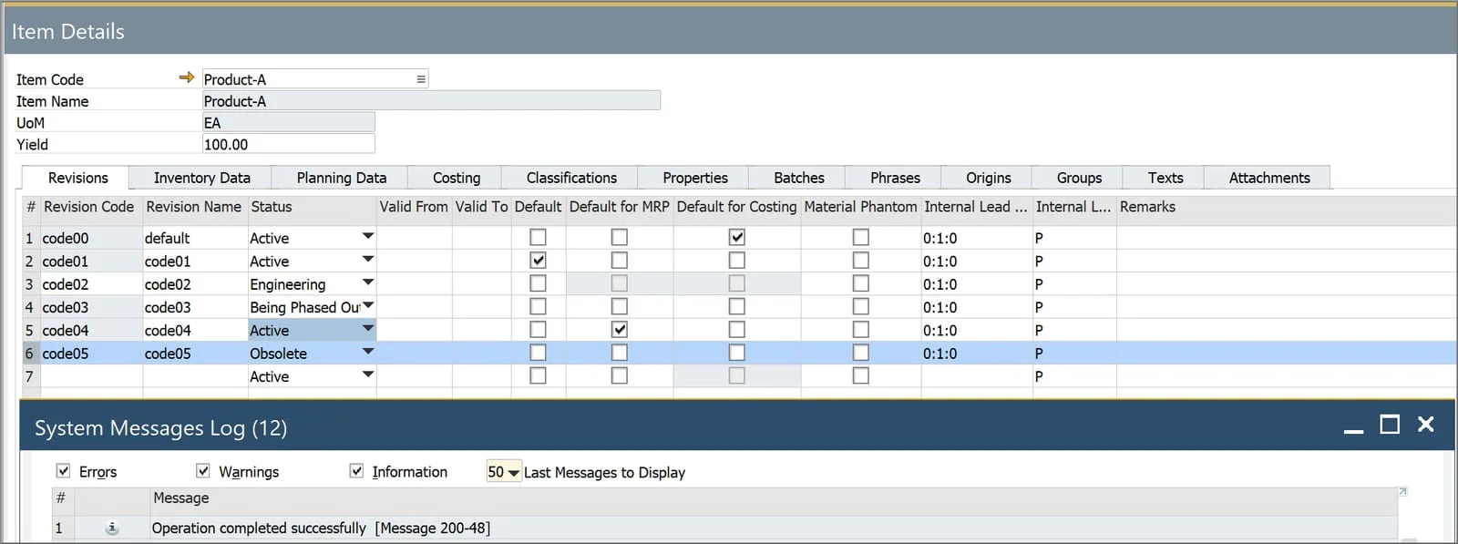Select the Classifications tab
Image resolution: width=1458 pixels, height=544 pixels.
[x=571, y=178]
